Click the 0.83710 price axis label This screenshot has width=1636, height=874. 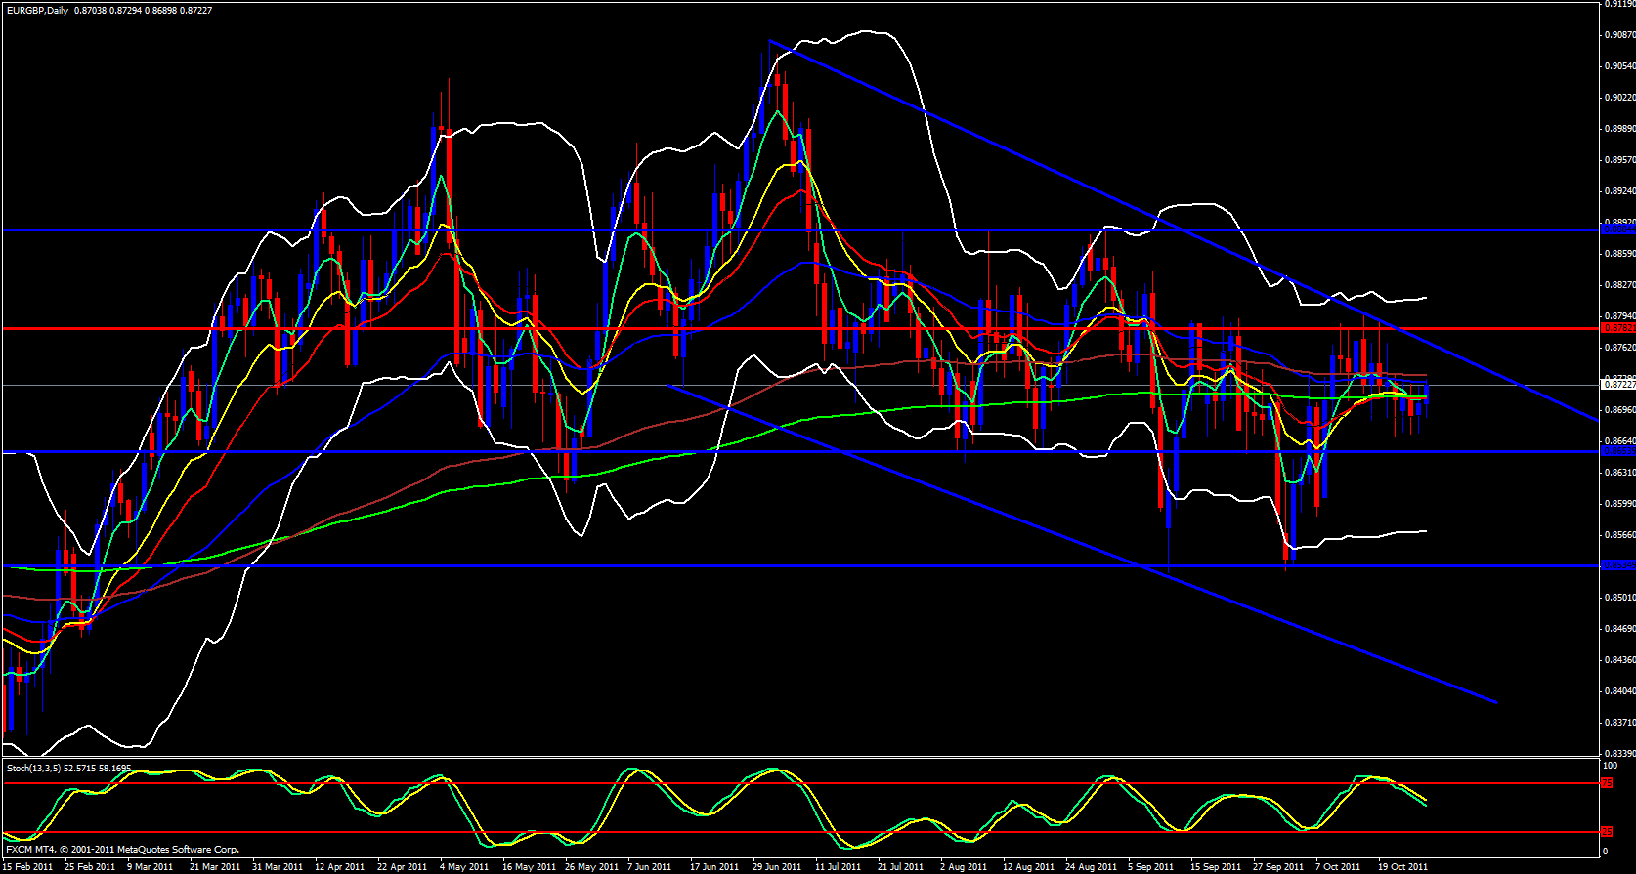[x=1619, y=723]
